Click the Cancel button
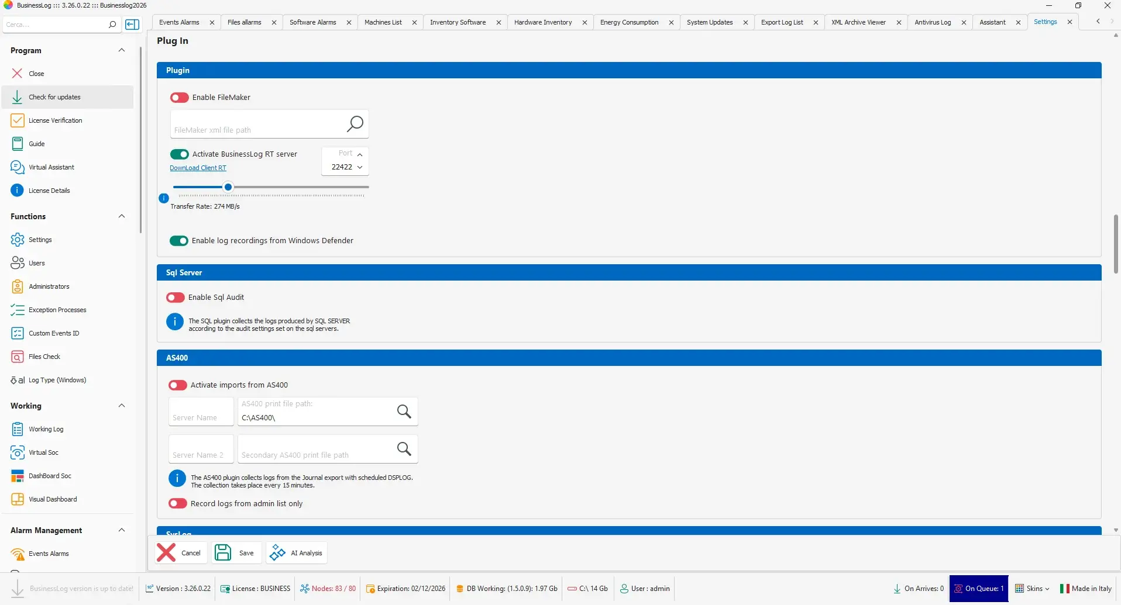The width and height of the screenshot is (1121, 605). click(181, 552)
